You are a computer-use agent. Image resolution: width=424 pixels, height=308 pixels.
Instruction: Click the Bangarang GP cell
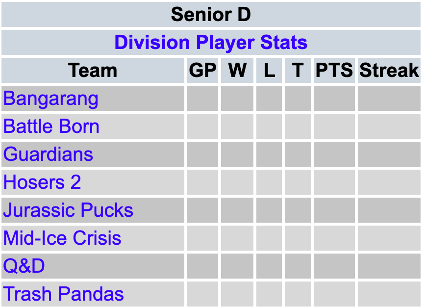pos(202,99)
